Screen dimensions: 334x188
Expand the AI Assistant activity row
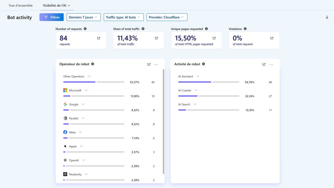pos(198,76)
